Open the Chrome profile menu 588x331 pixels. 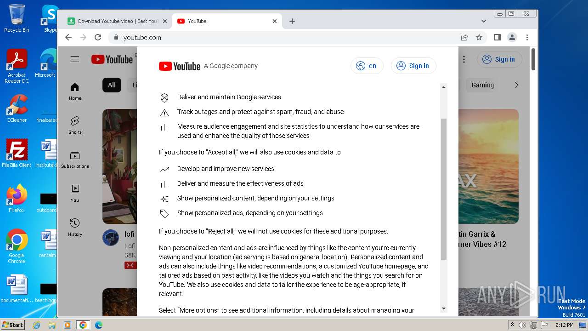pyautogui.click(x=512, y=38)
